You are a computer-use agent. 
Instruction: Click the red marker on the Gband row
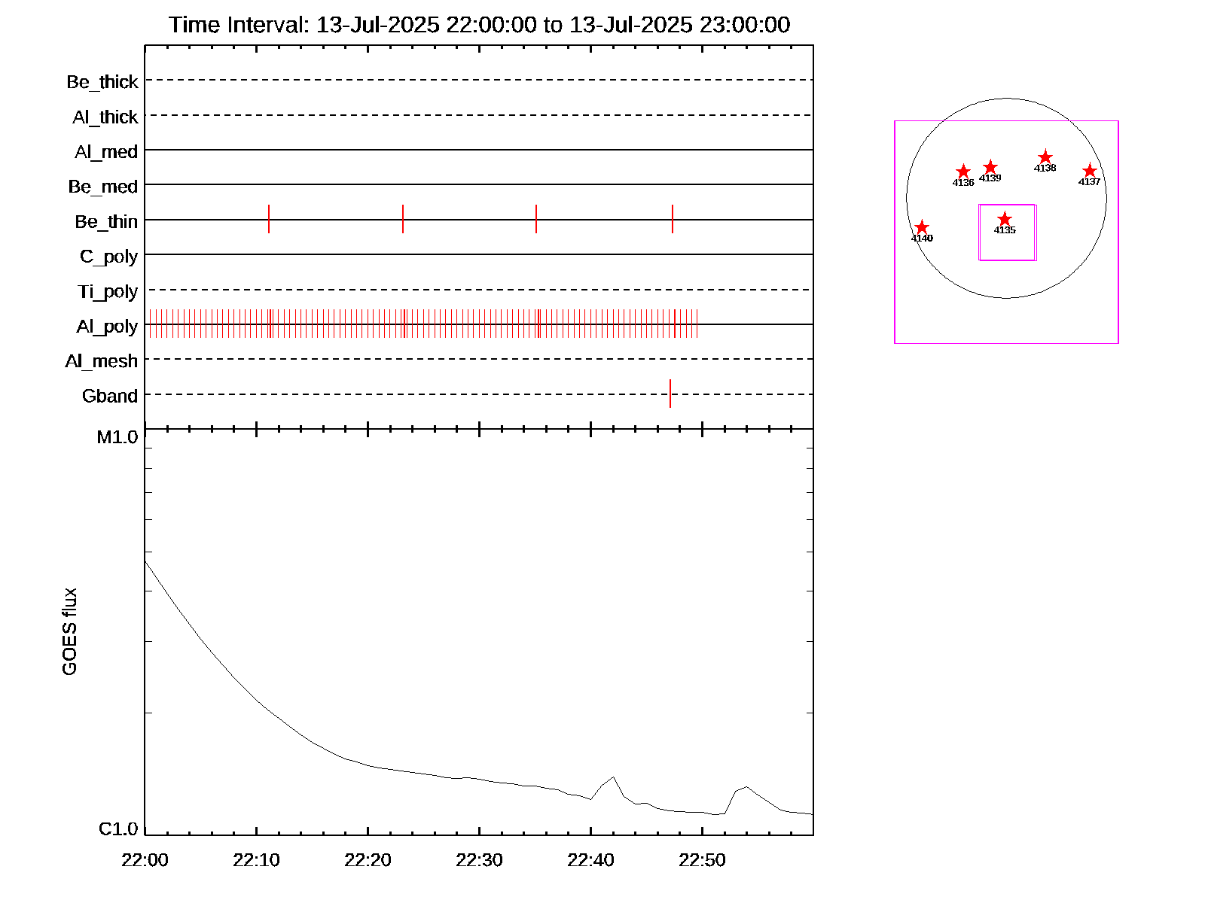pyautogui.click(x=670, y=394)
